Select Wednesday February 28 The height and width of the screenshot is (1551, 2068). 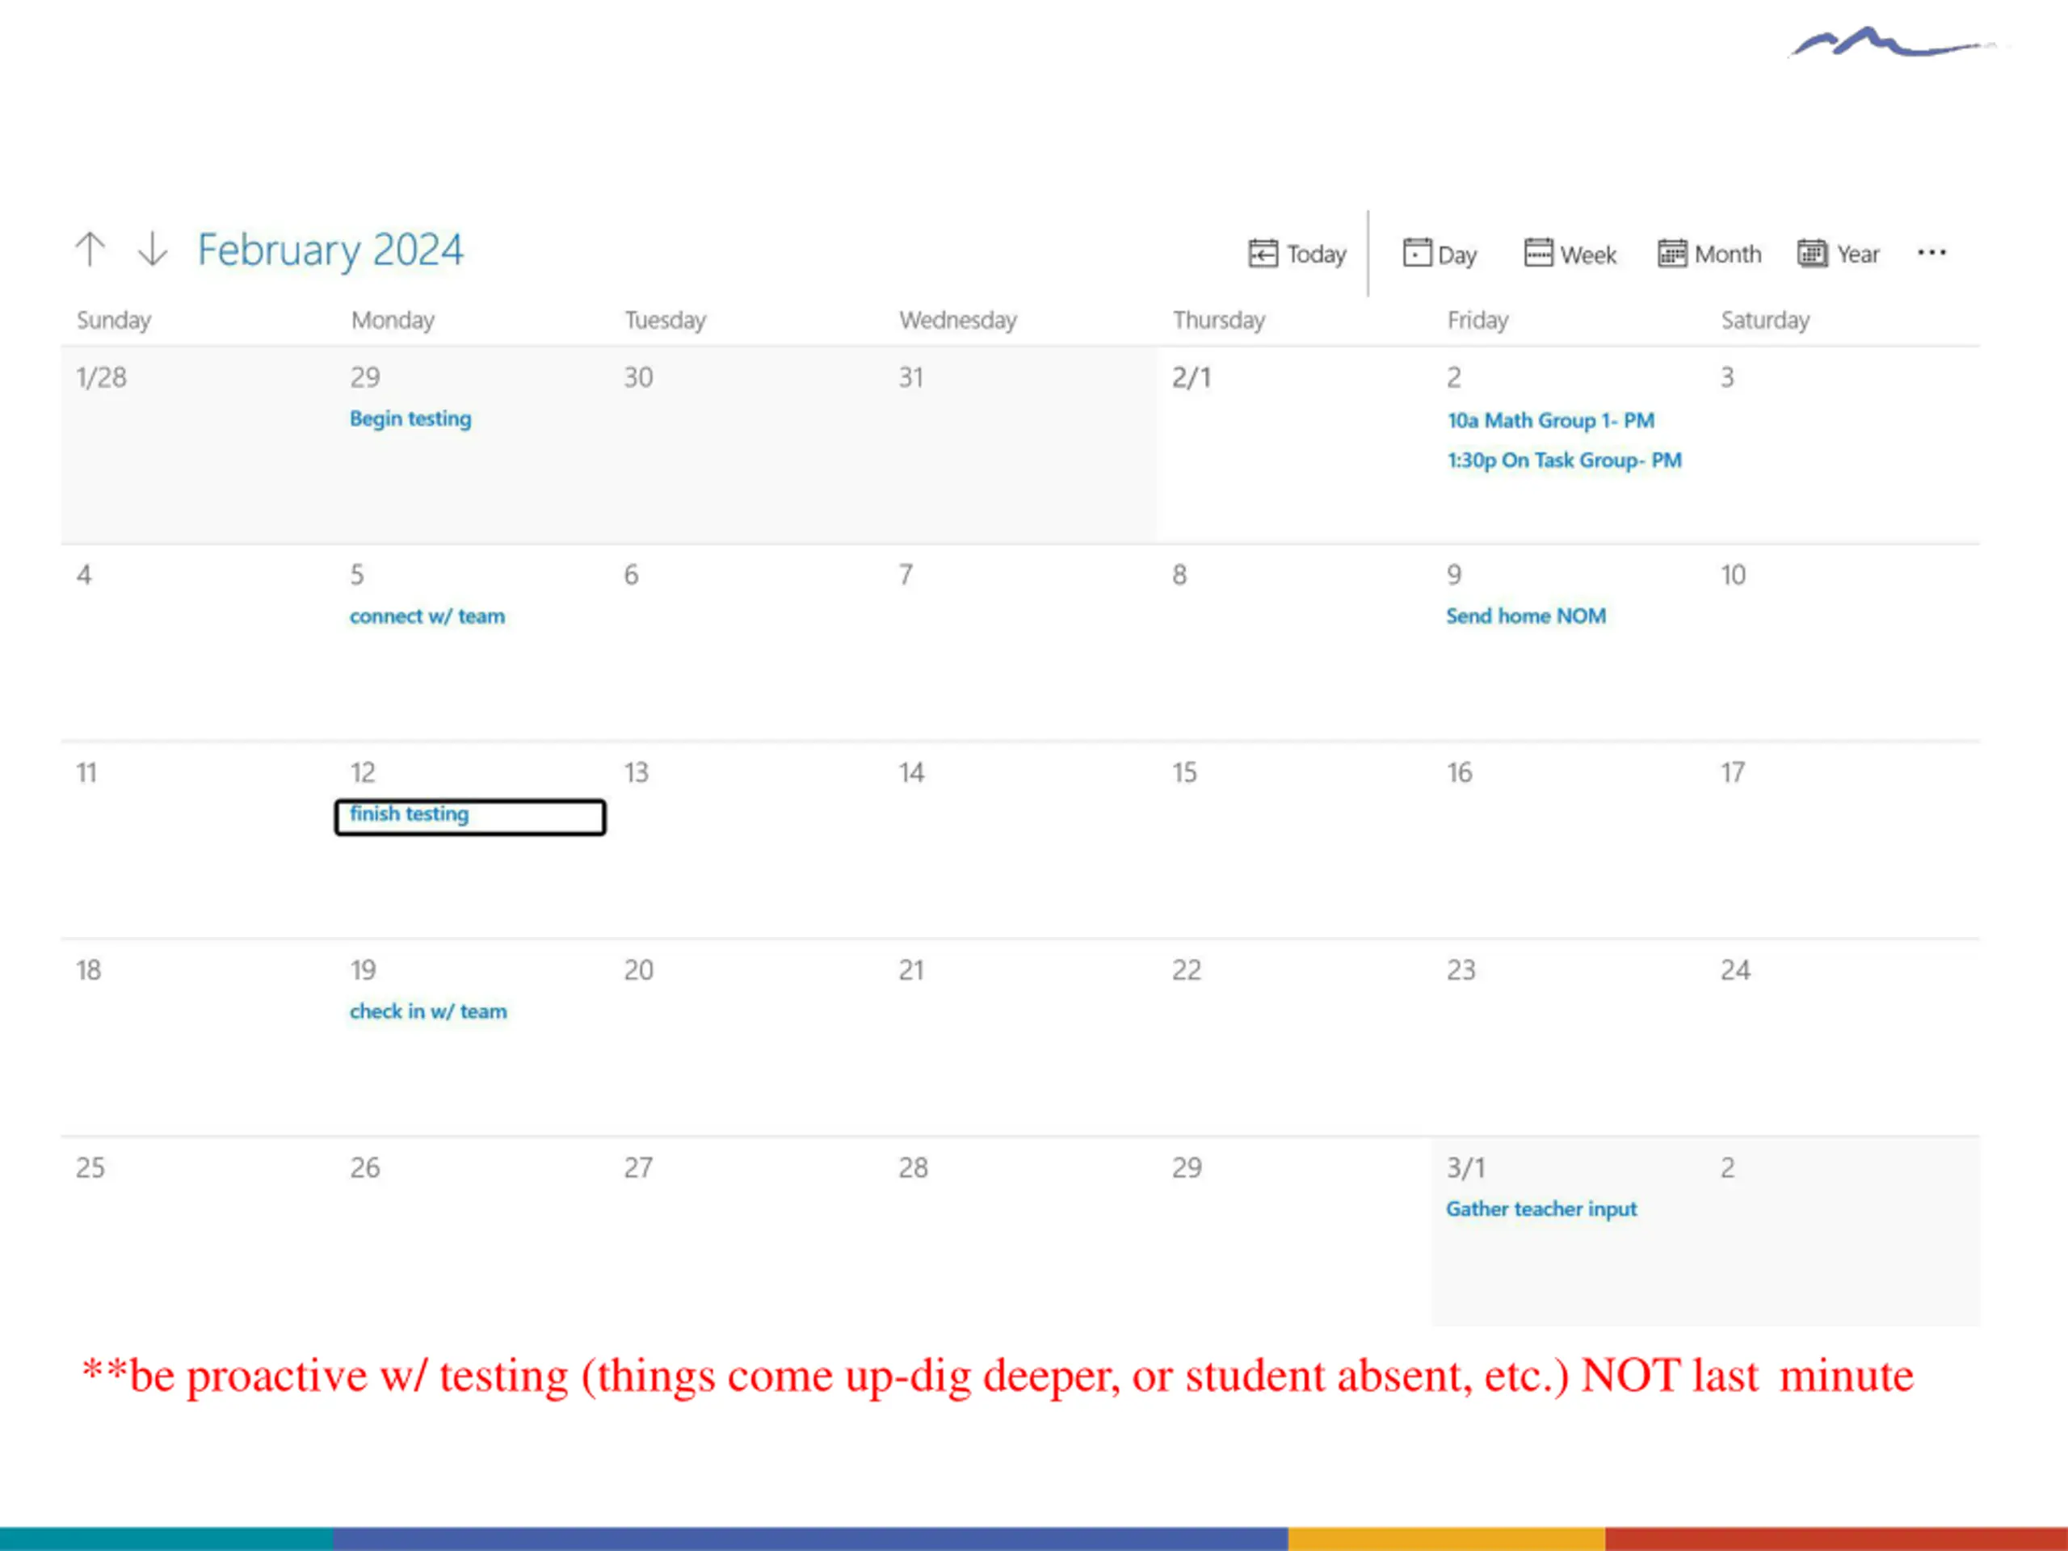coord(914,1167)
